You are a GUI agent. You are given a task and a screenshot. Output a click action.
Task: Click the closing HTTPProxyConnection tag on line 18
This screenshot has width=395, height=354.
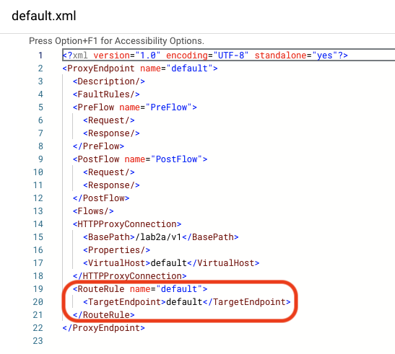130,276
